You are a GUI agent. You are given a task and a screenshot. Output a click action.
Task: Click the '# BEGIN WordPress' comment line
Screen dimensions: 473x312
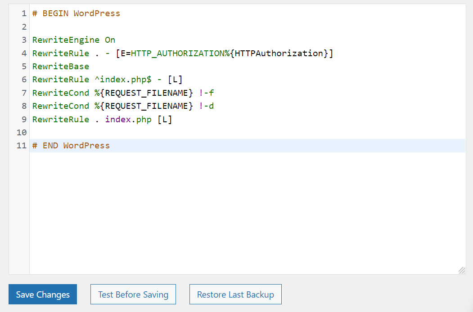point(76,13)
